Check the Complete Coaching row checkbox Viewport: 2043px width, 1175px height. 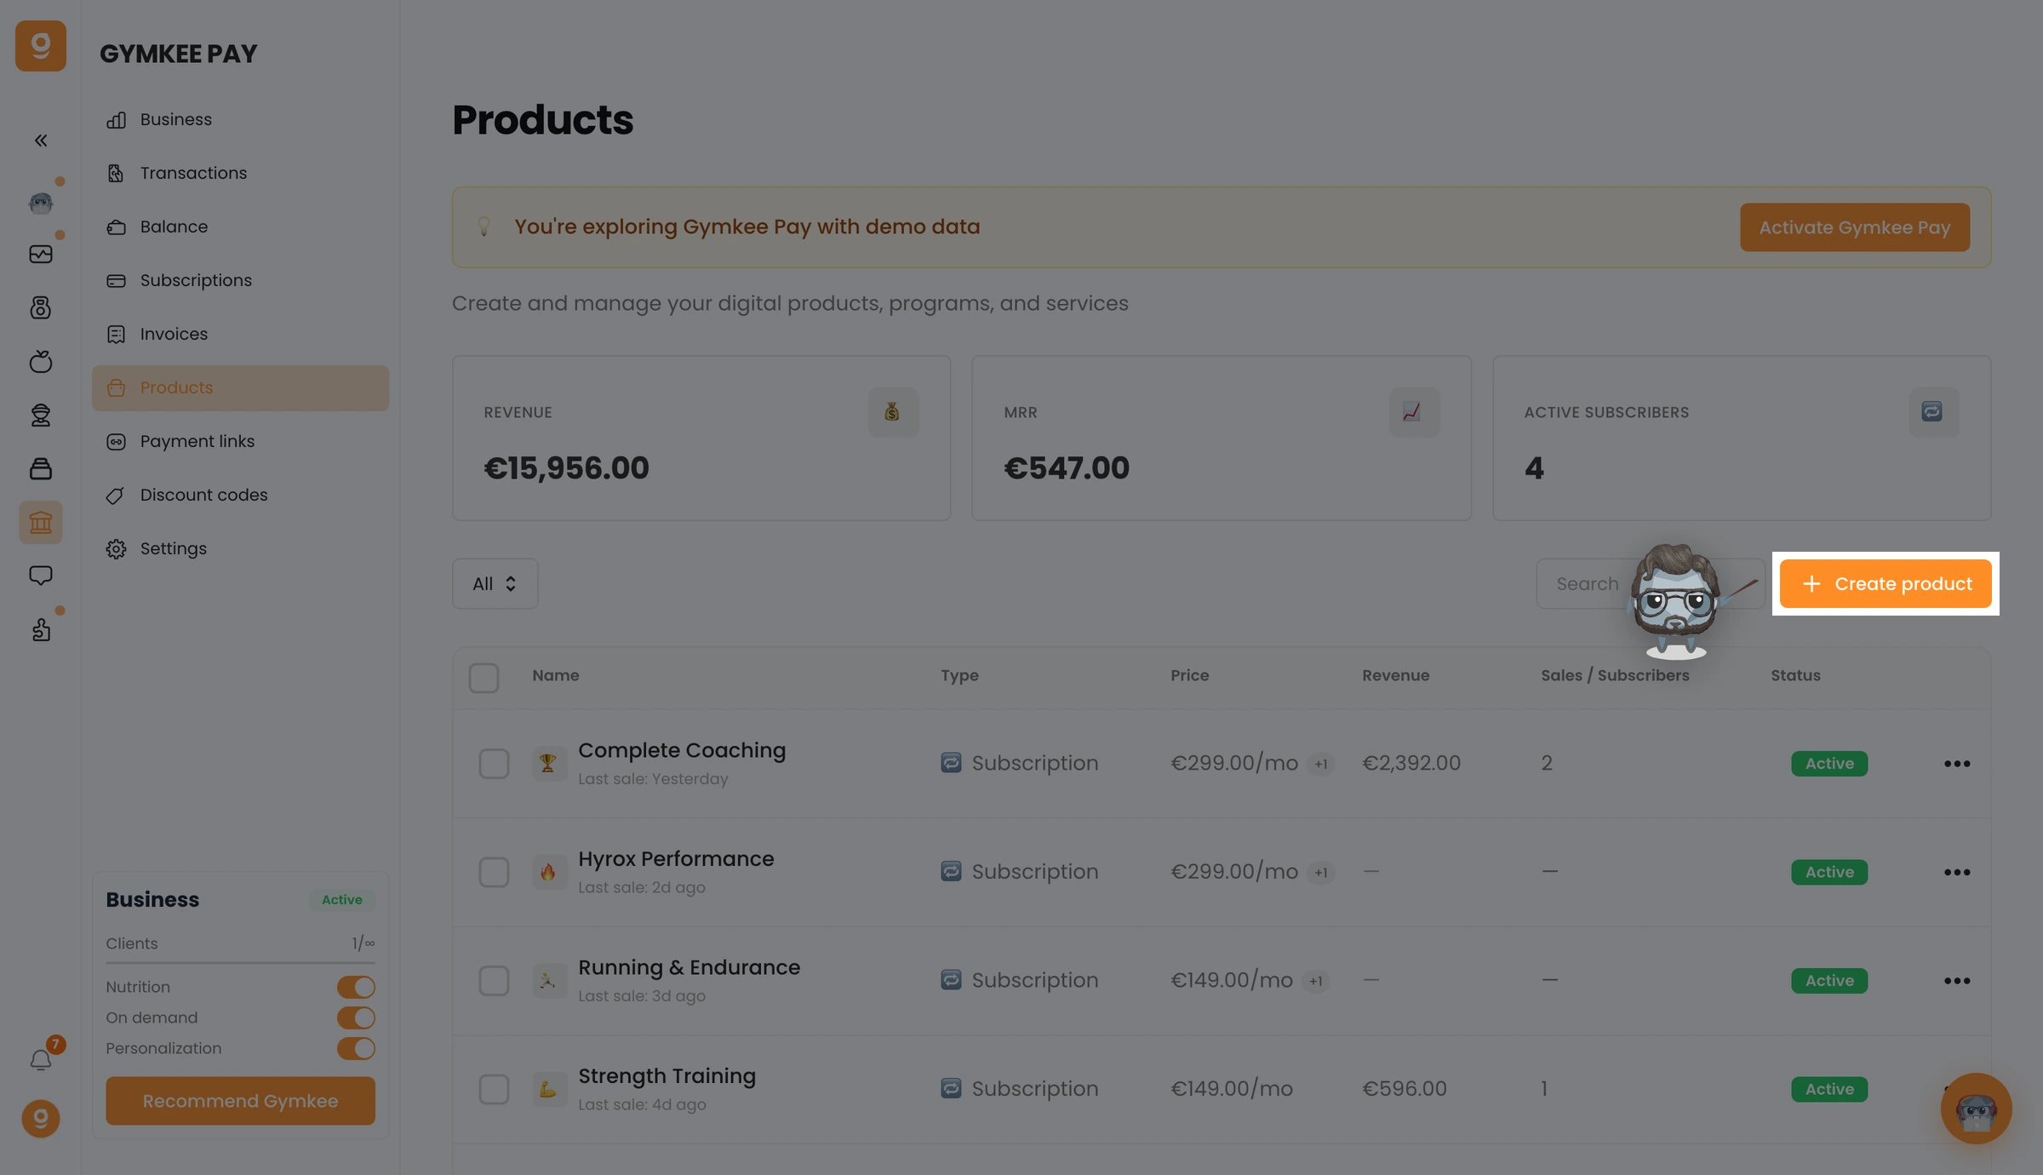(494, 764)
